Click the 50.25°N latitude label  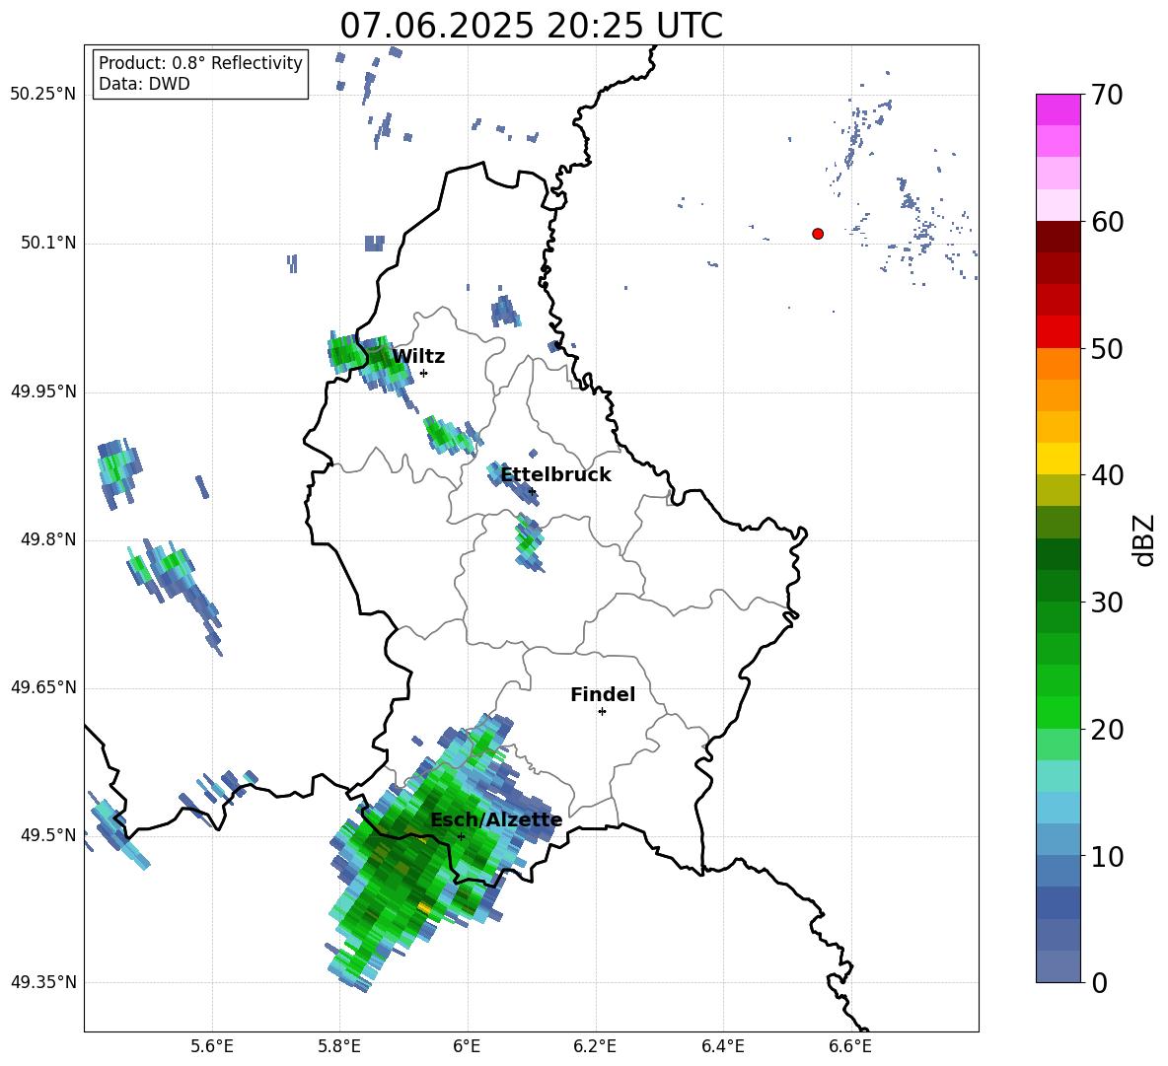pyautogui.click(x=43, y=95)
